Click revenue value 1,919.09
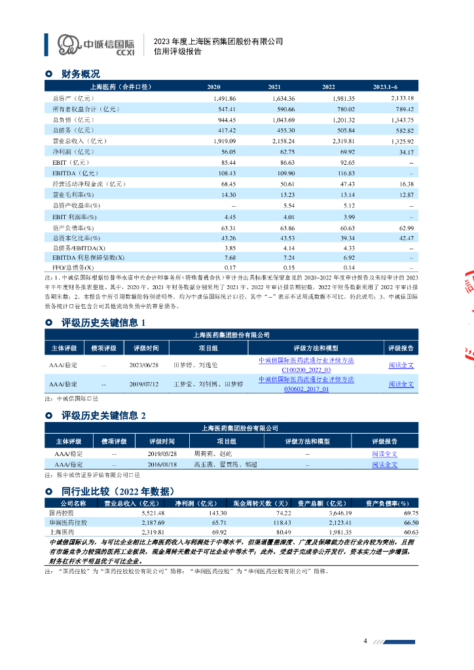The image size is (474, 670). [x=225, y=141]
